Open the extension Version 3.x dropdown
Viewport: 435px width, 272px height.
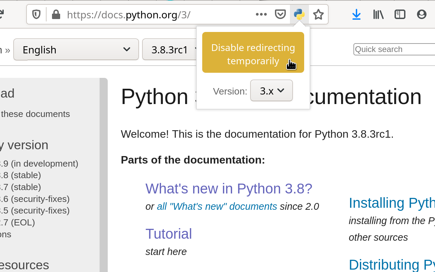click(x=271, y=90)
